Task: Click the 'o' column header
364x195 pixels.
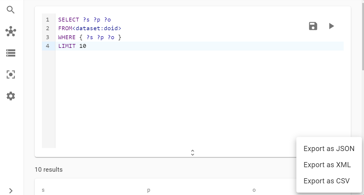Action: [x=254, y=190]
